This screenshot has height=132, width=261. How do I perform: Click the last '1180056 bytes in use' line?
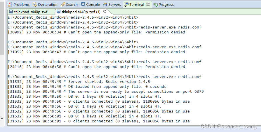tap(99, 121)
